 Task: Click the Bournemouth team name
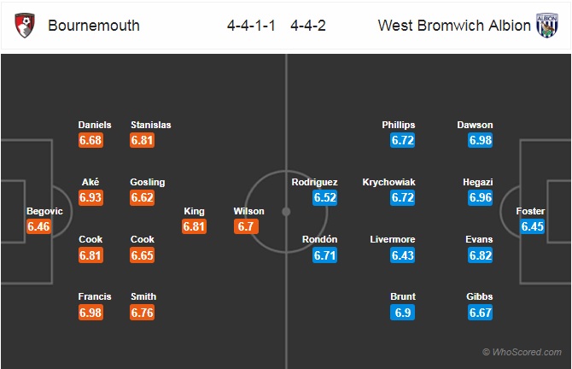(x=94, y=26)
